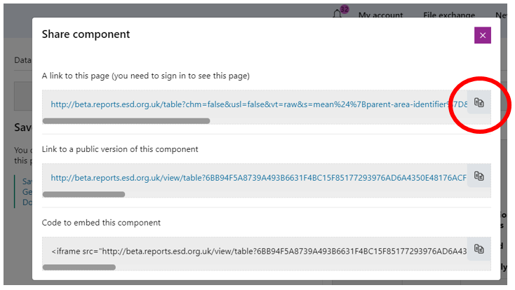The width and height of the screenshot is (515, 290).
Task: Click scrollbar under the sign-in page link
Action: [126, 121]
